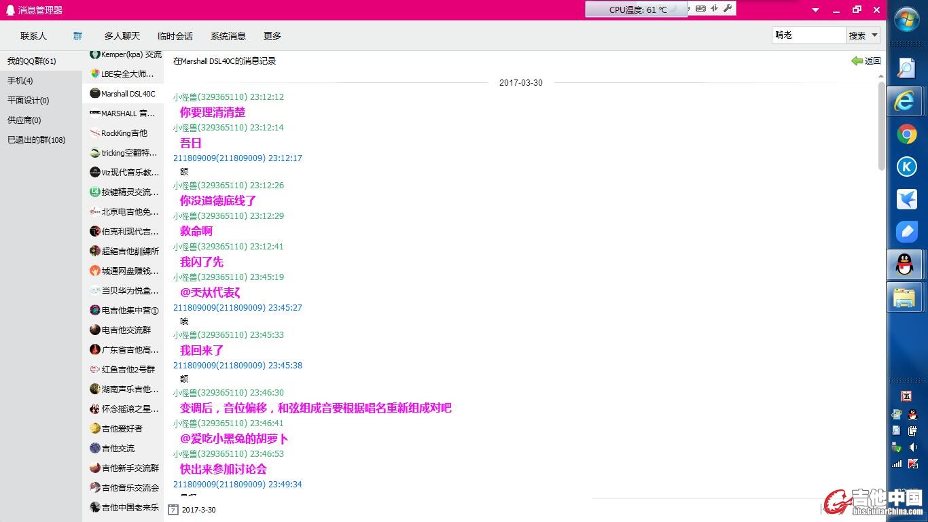
Task: Open Internet Explorer from the taskbar
Action: tap(906, 101)
